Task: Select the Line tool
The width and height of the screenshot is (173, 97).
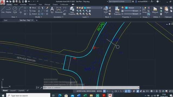Action: click(3, 10)
